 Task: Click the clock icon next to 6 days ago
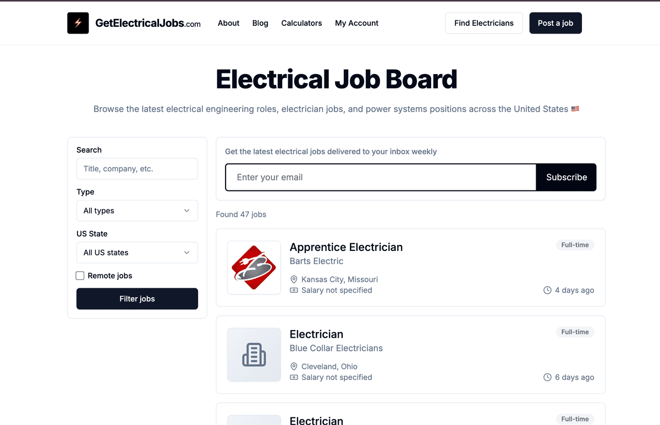(547, 377)
